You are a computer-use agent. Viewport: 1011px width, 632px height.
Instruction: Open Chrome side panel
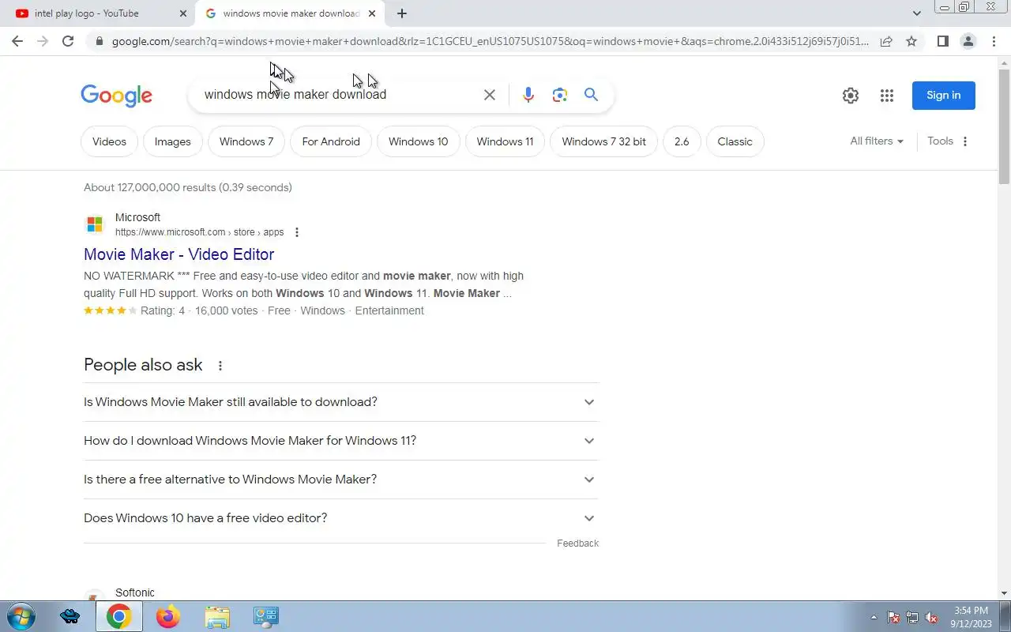(x=942, y=41)
